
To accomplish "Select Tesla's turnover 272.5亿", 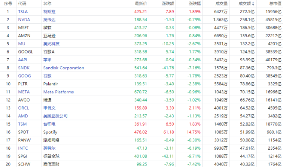I will 247,12.
